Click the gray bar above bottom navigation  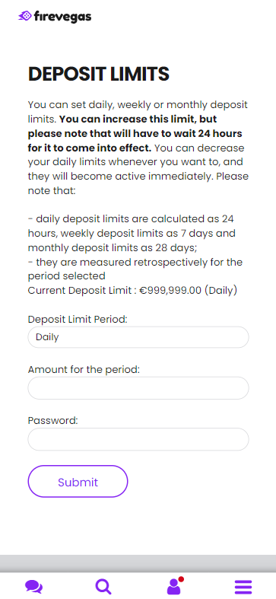point(138,563)
